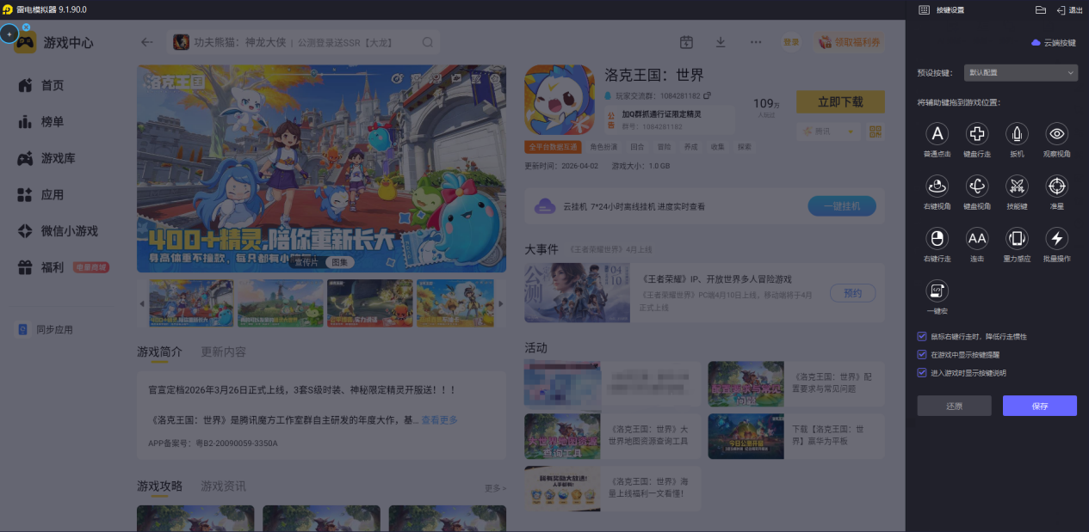Click the QR code icon below download button
Viewport: 1089px width, 532px height.
pyautogui.click(x=876, y=131)
